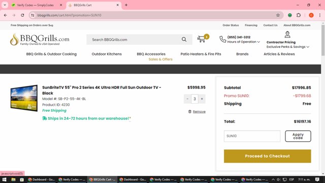325x183 pixels.
Task: Open BBQ Accessories menu
Action: (x=151, y=54)
